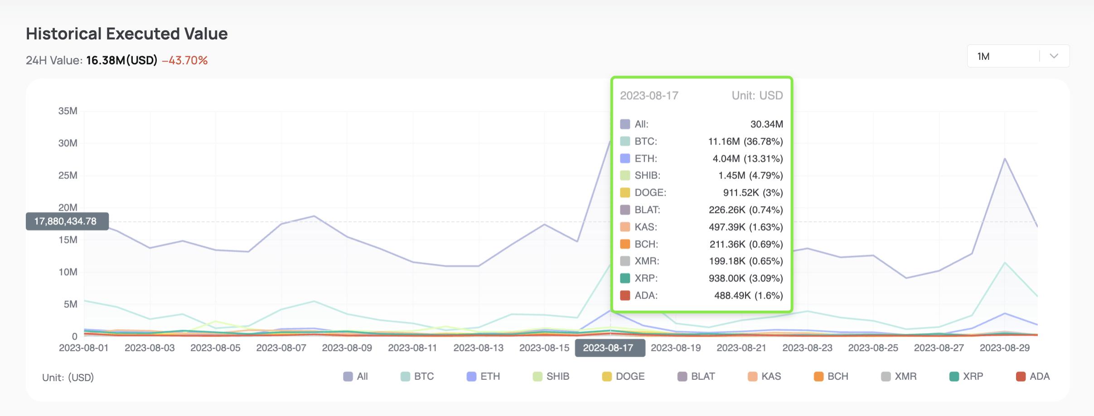This screenshot has width=1094, height=416.
Task: Click the 2023-08-29 date on x-axis
Action: pyautogui.click(x=1004, y=348)
